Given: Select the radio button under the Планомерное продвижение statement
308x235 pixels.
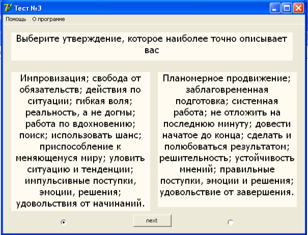Looking at the screenshot, I should tap(230, 222).
